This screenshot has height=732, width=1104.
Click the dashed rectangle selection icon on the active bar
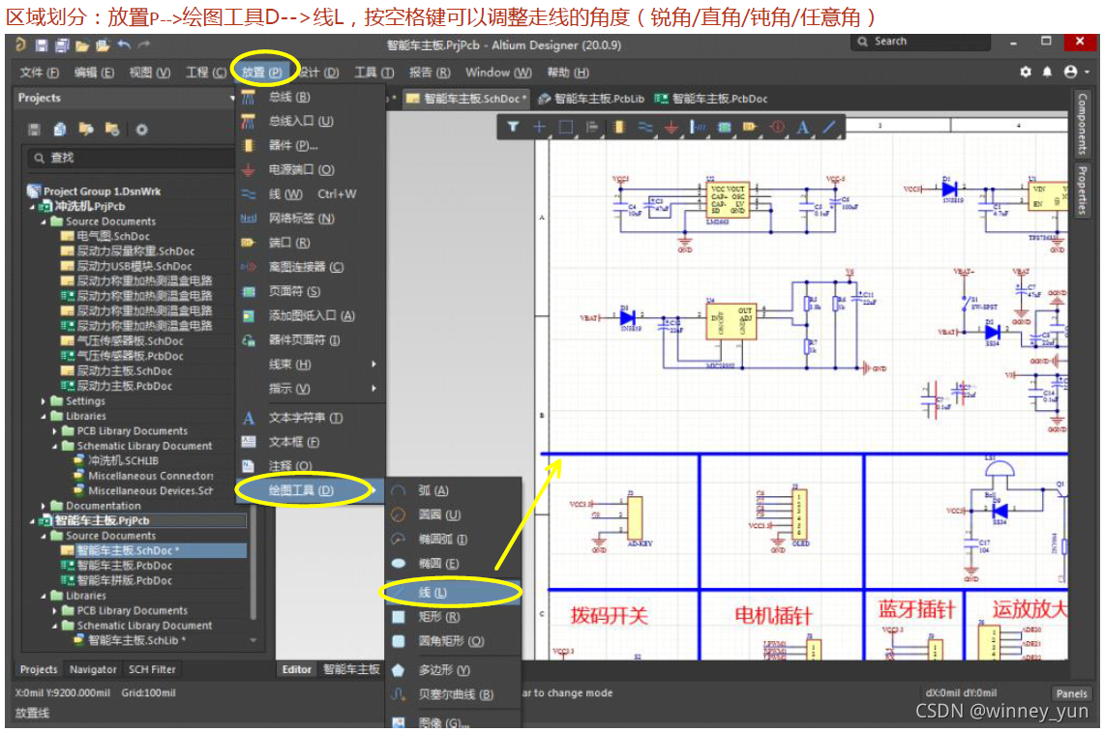[566, 127]
